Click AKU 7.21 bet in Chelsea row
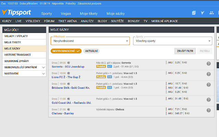 point(177,109)
